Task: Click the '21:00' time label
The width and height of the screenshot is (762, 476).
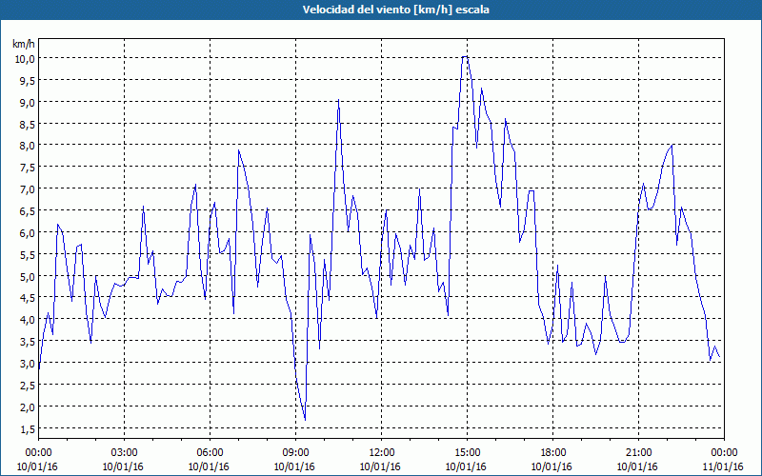Action: tap(638, 453)
